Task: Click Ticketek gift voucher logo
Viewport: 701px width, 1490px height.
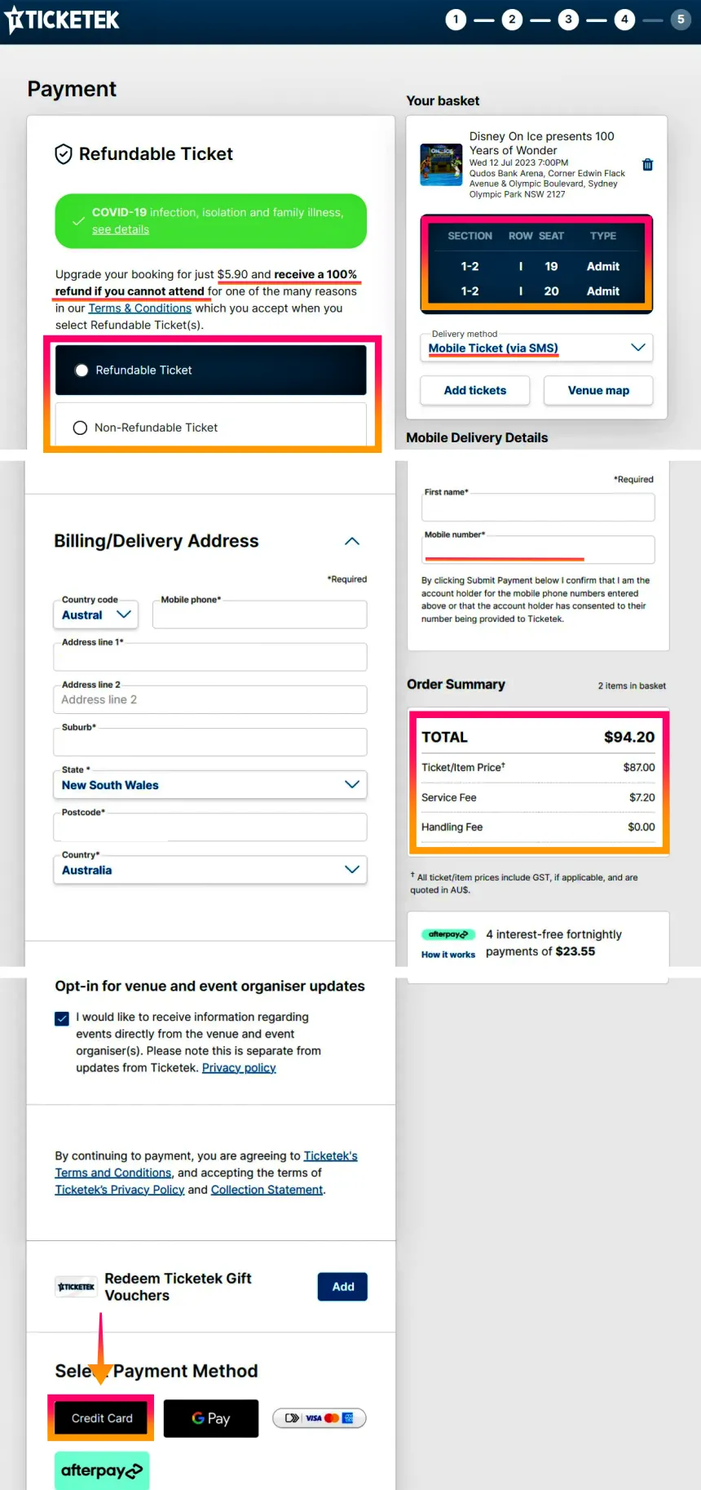Action: pos(76,1287)
